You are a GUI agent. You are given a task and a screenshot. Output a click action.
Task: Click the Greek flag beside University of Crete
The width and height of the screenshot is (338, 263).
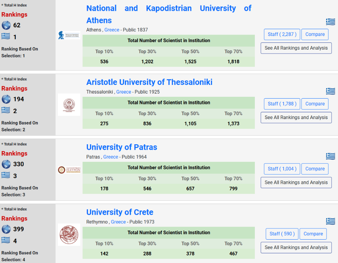(x=330, y=221)
